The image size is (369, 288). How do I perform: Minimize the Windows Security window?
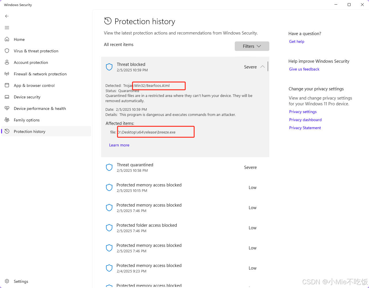(336, 5)
